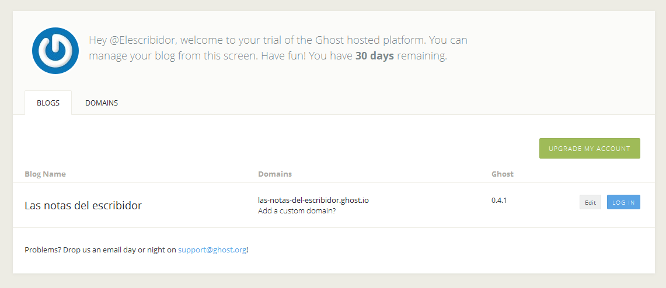Click the Upgrade My Account button
The height and width of the screenshot is (288, 666).
point(590,149)
